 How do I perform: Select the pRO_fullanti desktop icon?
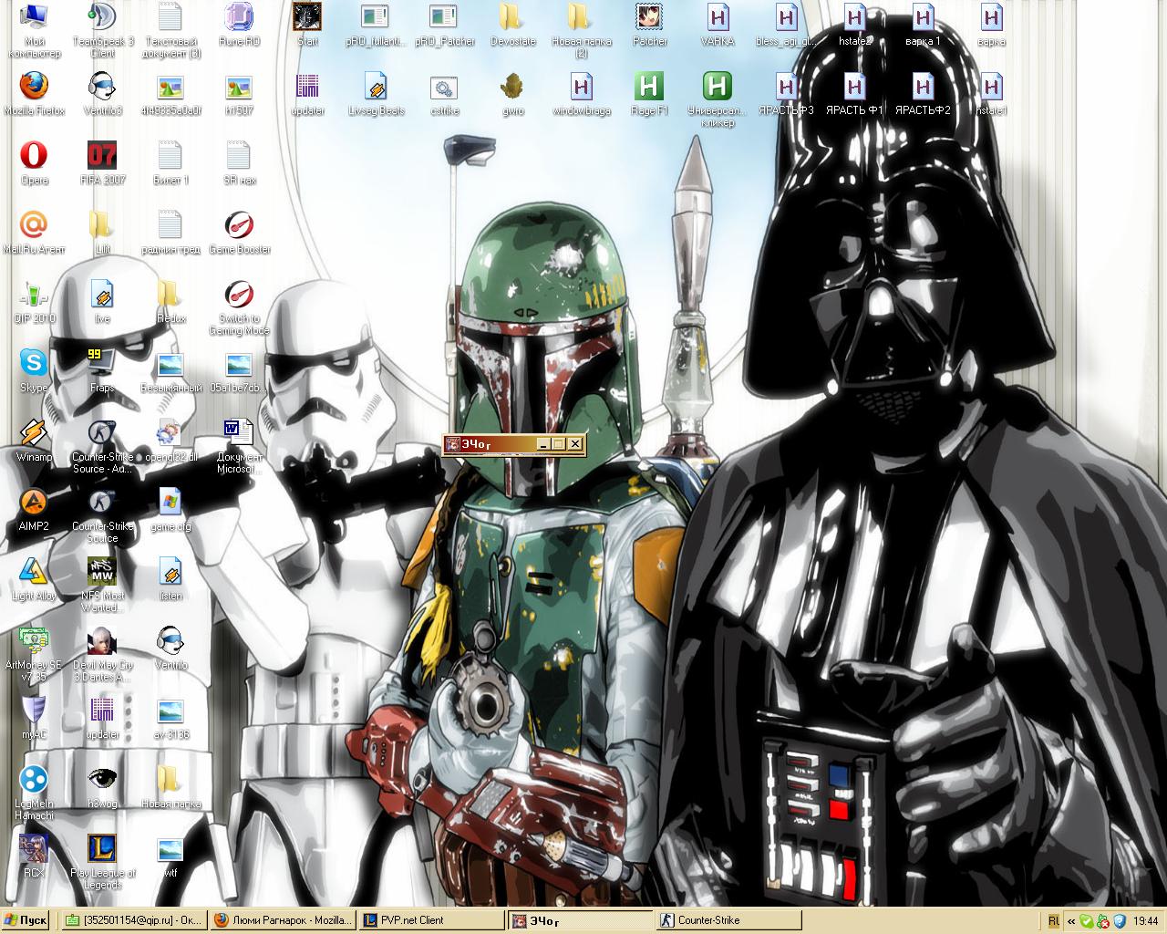point(376,25)
